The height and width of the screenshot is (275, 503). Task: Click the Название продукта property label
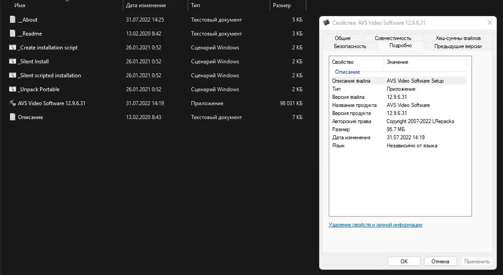click(x=354, y=105)
